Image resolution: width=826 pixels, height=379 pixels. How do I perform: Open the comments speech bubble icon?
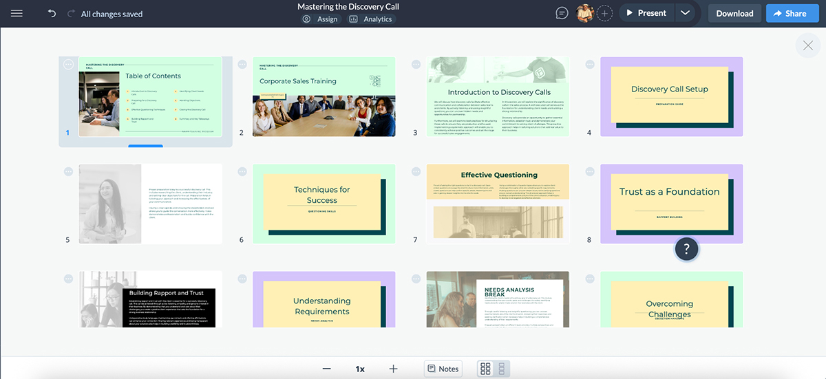562,13
